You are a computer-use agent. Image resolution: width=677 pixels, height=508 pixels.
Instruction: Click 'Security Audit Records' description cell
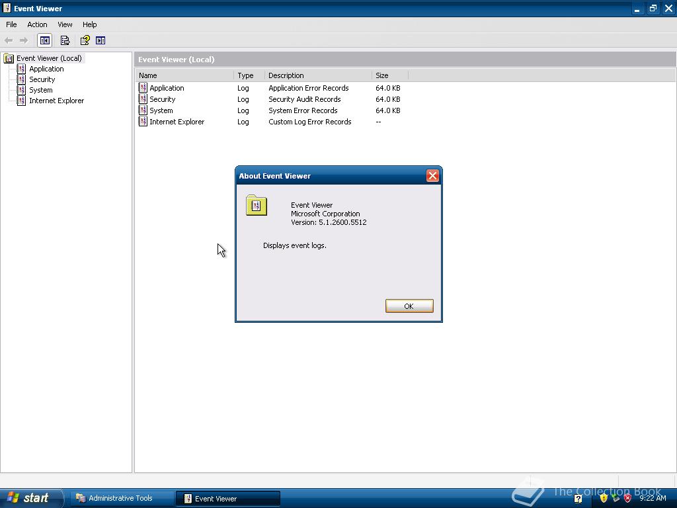[x=304, y=99]
